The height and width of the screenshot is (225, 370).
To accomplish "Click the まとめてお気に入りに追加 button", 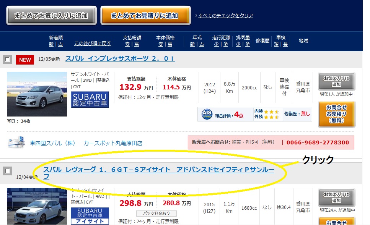I will point(51,16).
